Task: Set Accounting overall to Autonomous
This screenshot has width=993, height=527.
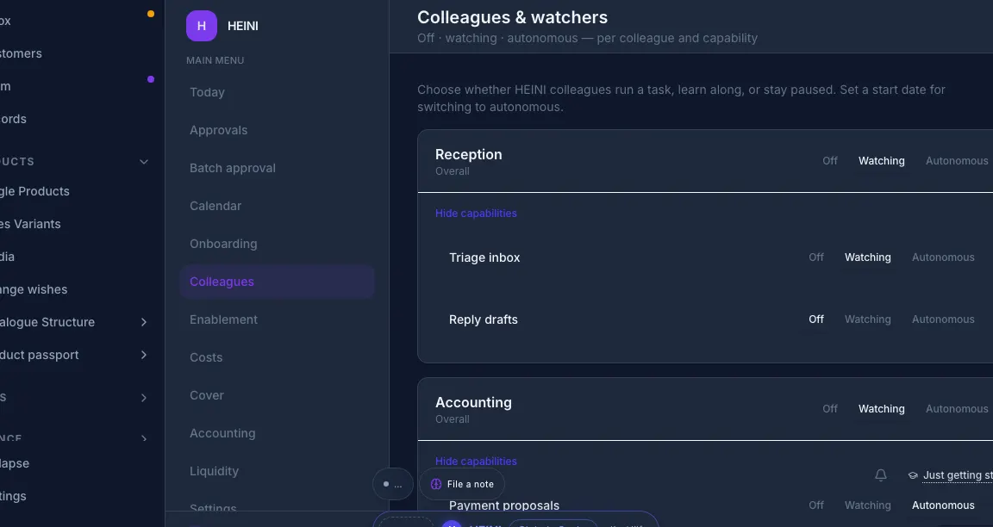Action: point(956,409)
